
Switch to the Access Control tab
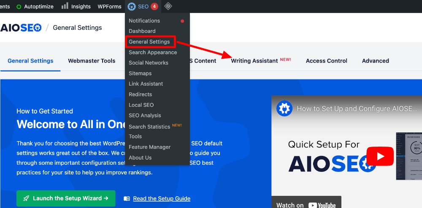click(327, 61)
